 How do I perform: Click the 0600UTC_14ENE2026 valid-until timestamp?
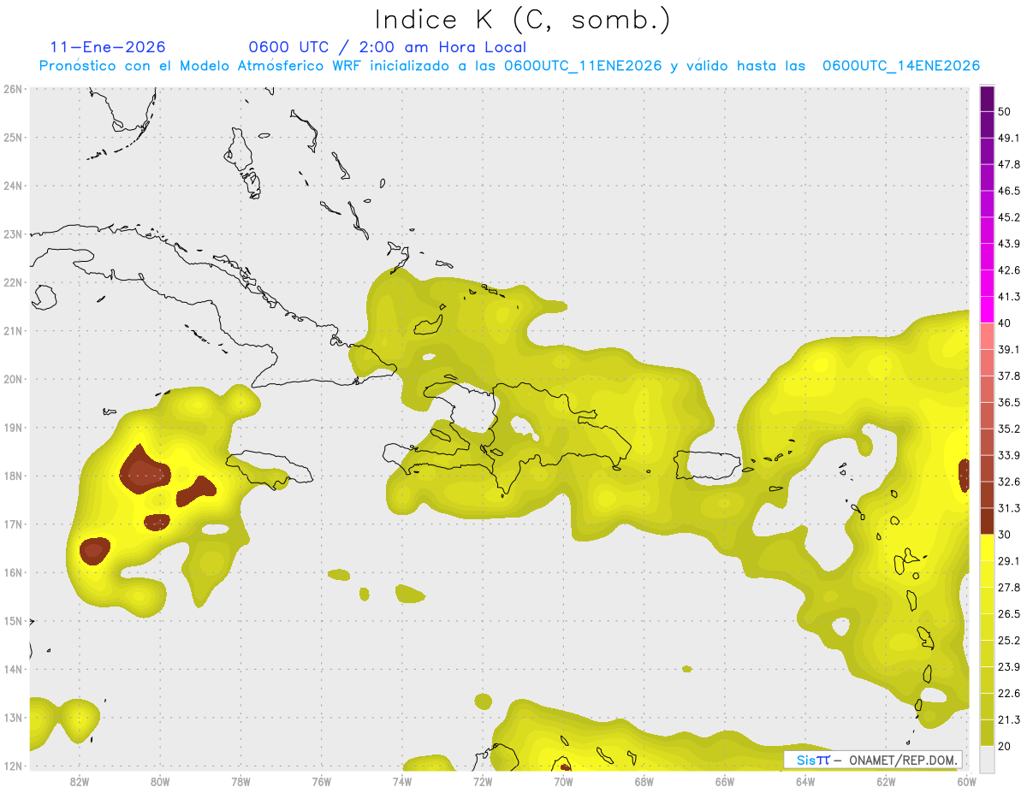coord(900,66)
